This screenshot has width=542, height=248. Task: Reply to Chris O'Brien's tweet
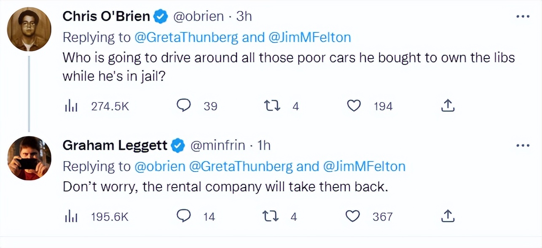[x=183, y=106]
